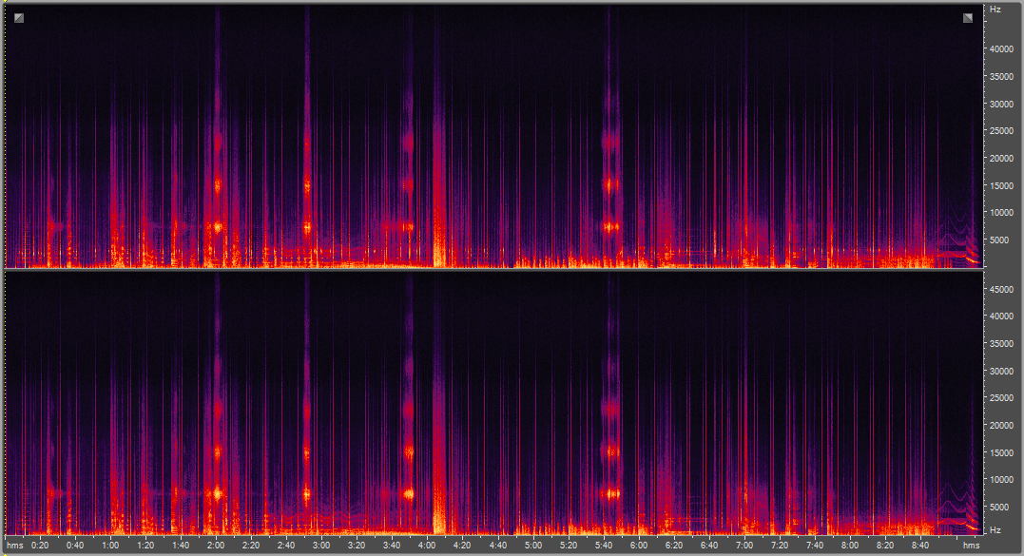The height and width of the screenshot is (556, 1024).
Task: Select 5:00 on the time ruler
Action: [532, 546]
